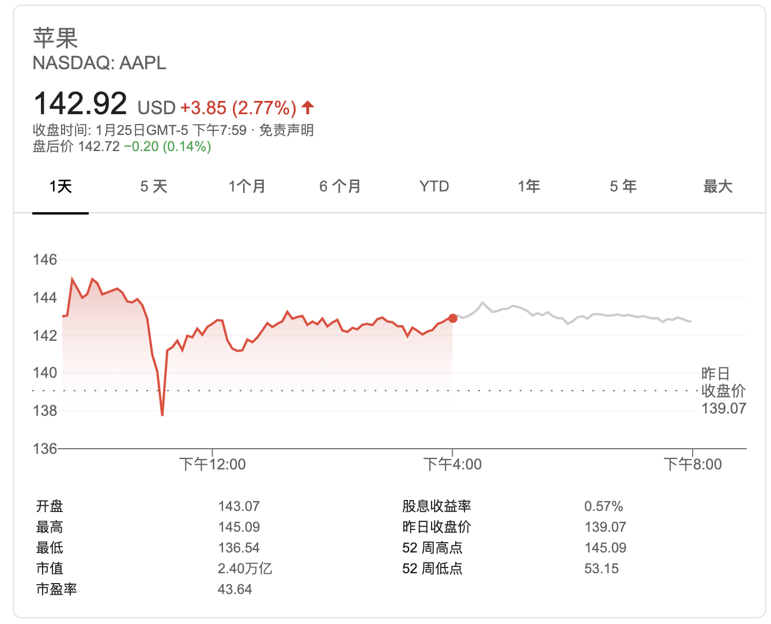
Task: Open the 1个月 chart range
Action: coord(247,186)
